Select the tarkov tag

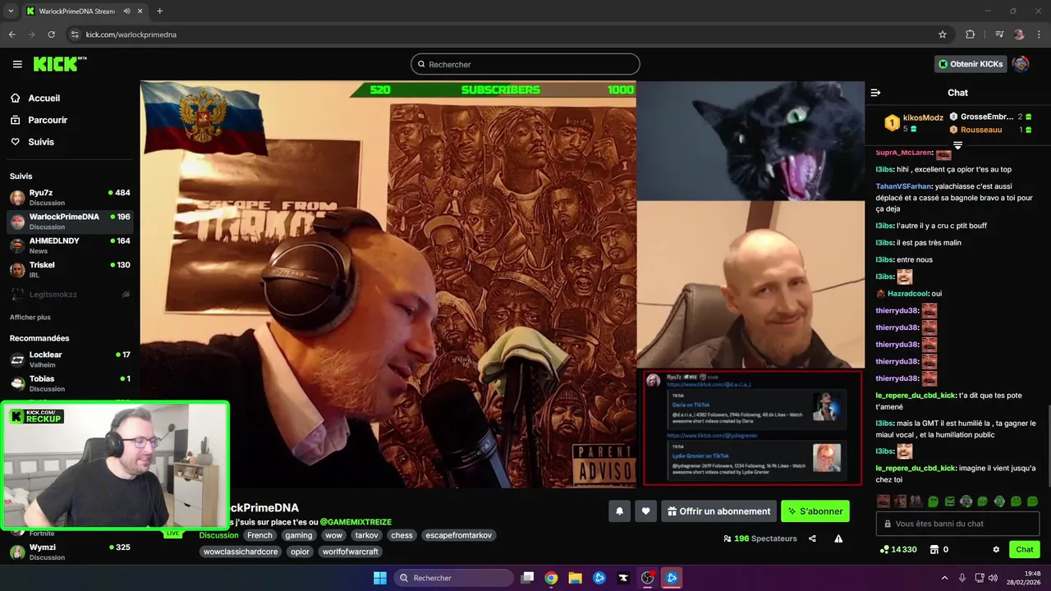[x=366, y=535]
